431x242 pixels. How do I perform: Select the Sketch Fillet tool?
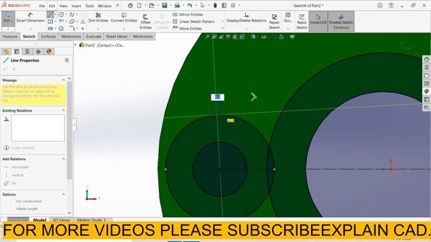tap(72, 28)
